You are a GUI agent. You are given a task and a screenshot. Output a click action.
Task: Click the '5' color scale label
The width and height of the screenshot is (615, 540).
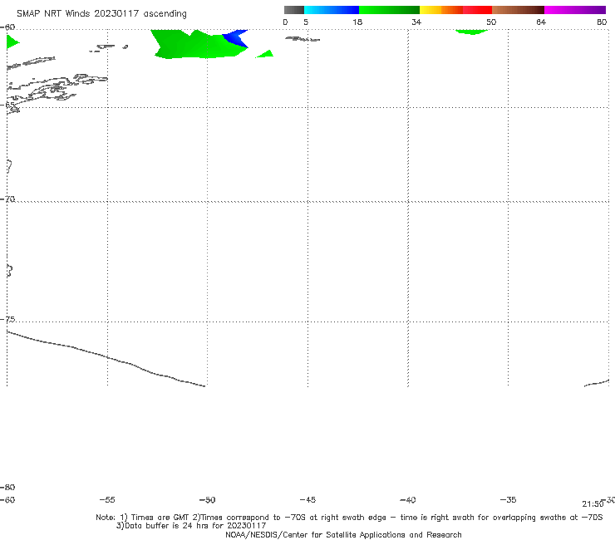(x=306, y=22)
